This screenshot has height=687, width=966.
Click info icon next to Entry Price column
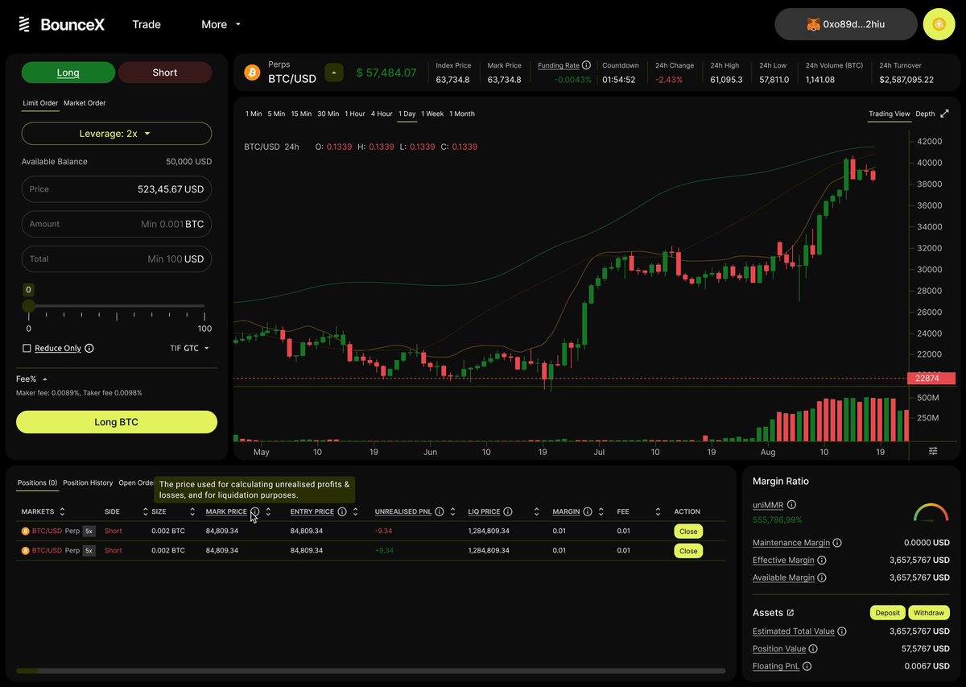pos(342,511)
